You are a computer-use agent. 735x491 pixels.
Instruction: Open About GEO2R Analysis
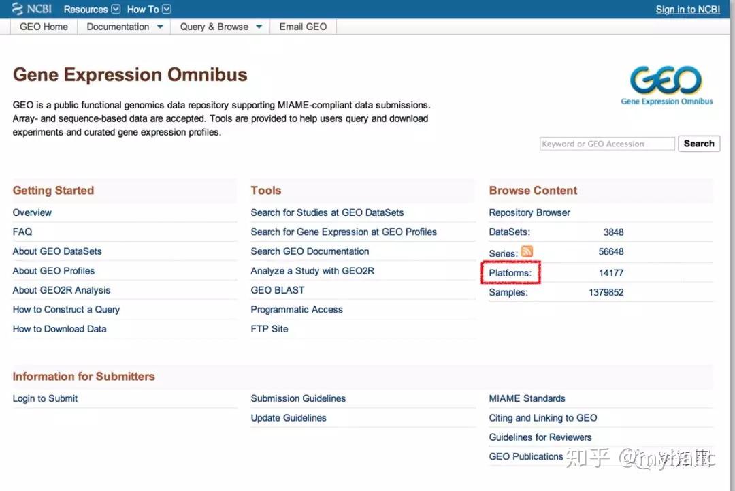tap(61, 290)
